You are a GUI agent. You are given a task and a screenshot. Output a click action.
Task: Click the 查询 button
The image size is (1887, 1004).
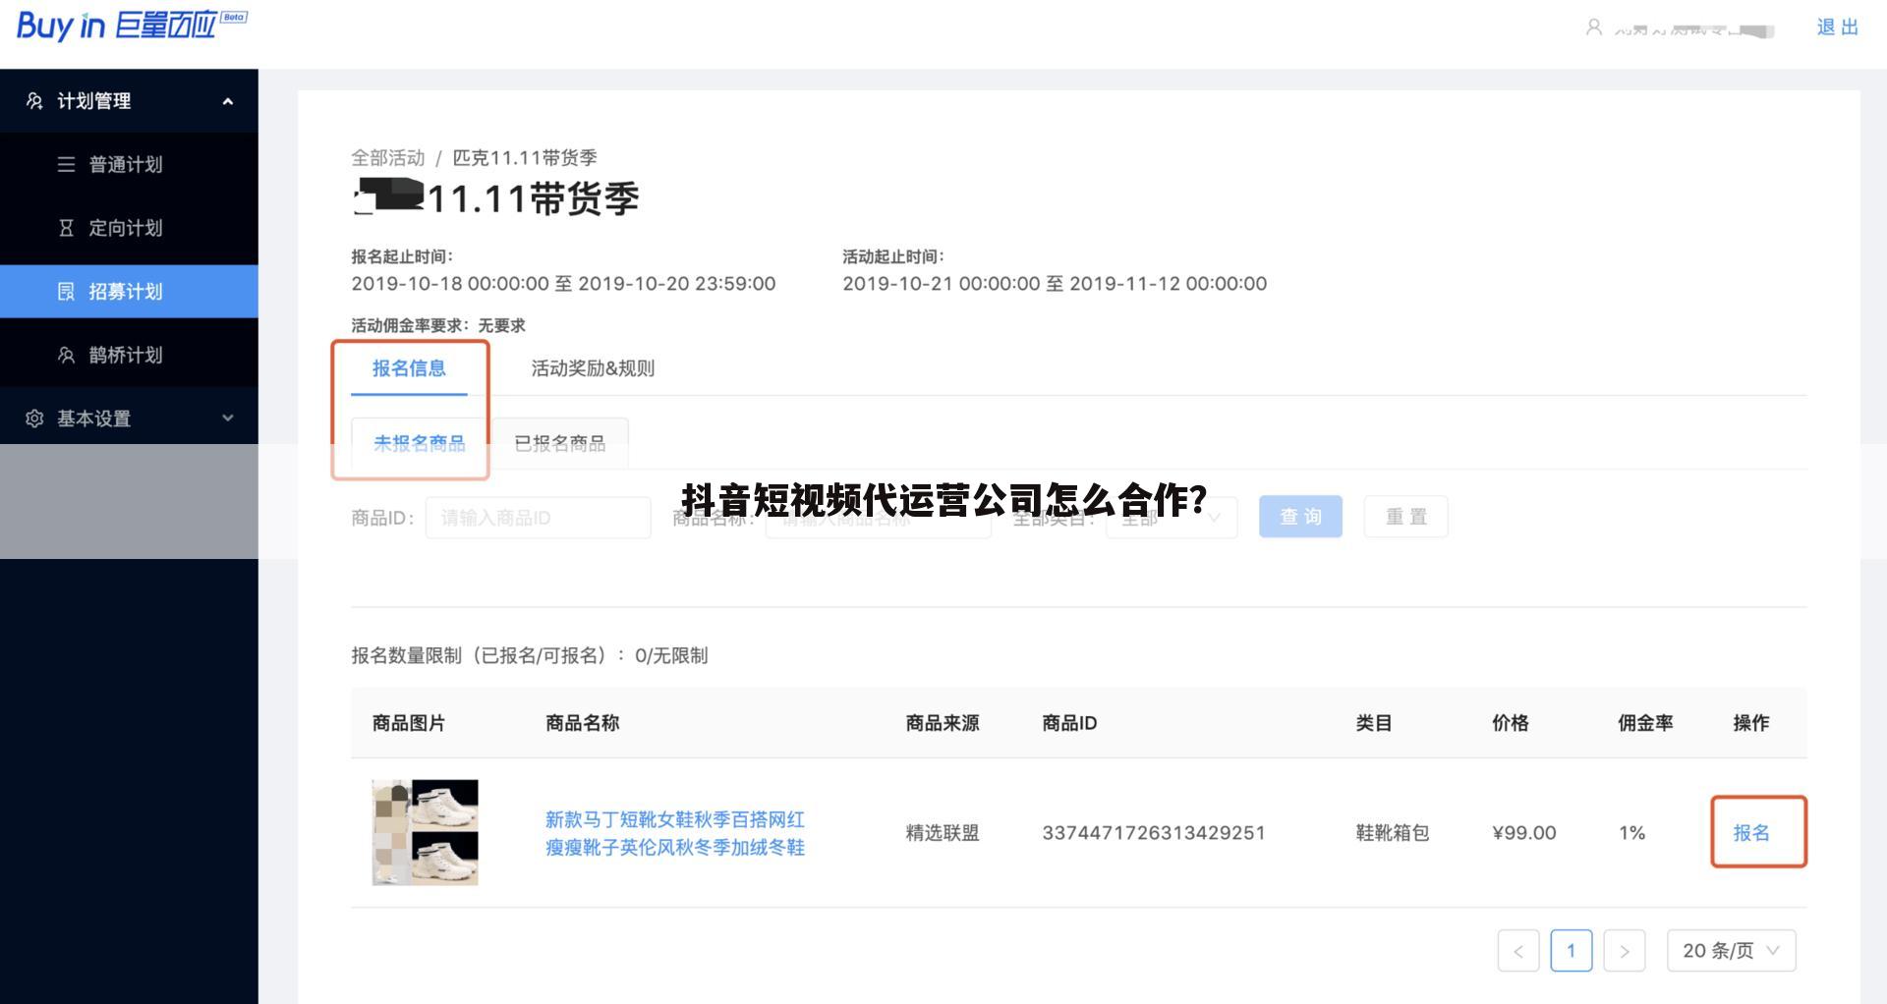(1300, 517)
